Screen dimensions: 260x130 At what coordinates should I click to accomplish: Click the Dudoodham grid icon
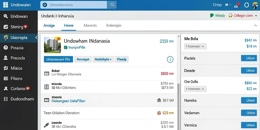(x=6, y=99)
